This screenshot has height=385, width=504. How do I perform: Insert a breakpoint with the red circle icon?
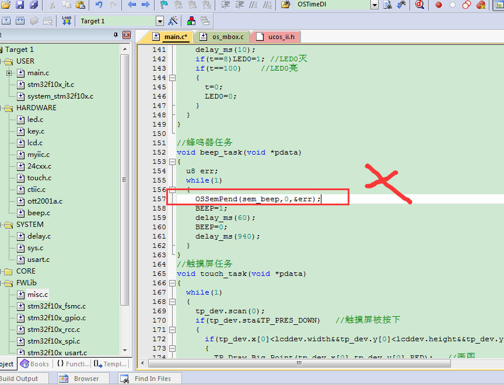(439, 5)
